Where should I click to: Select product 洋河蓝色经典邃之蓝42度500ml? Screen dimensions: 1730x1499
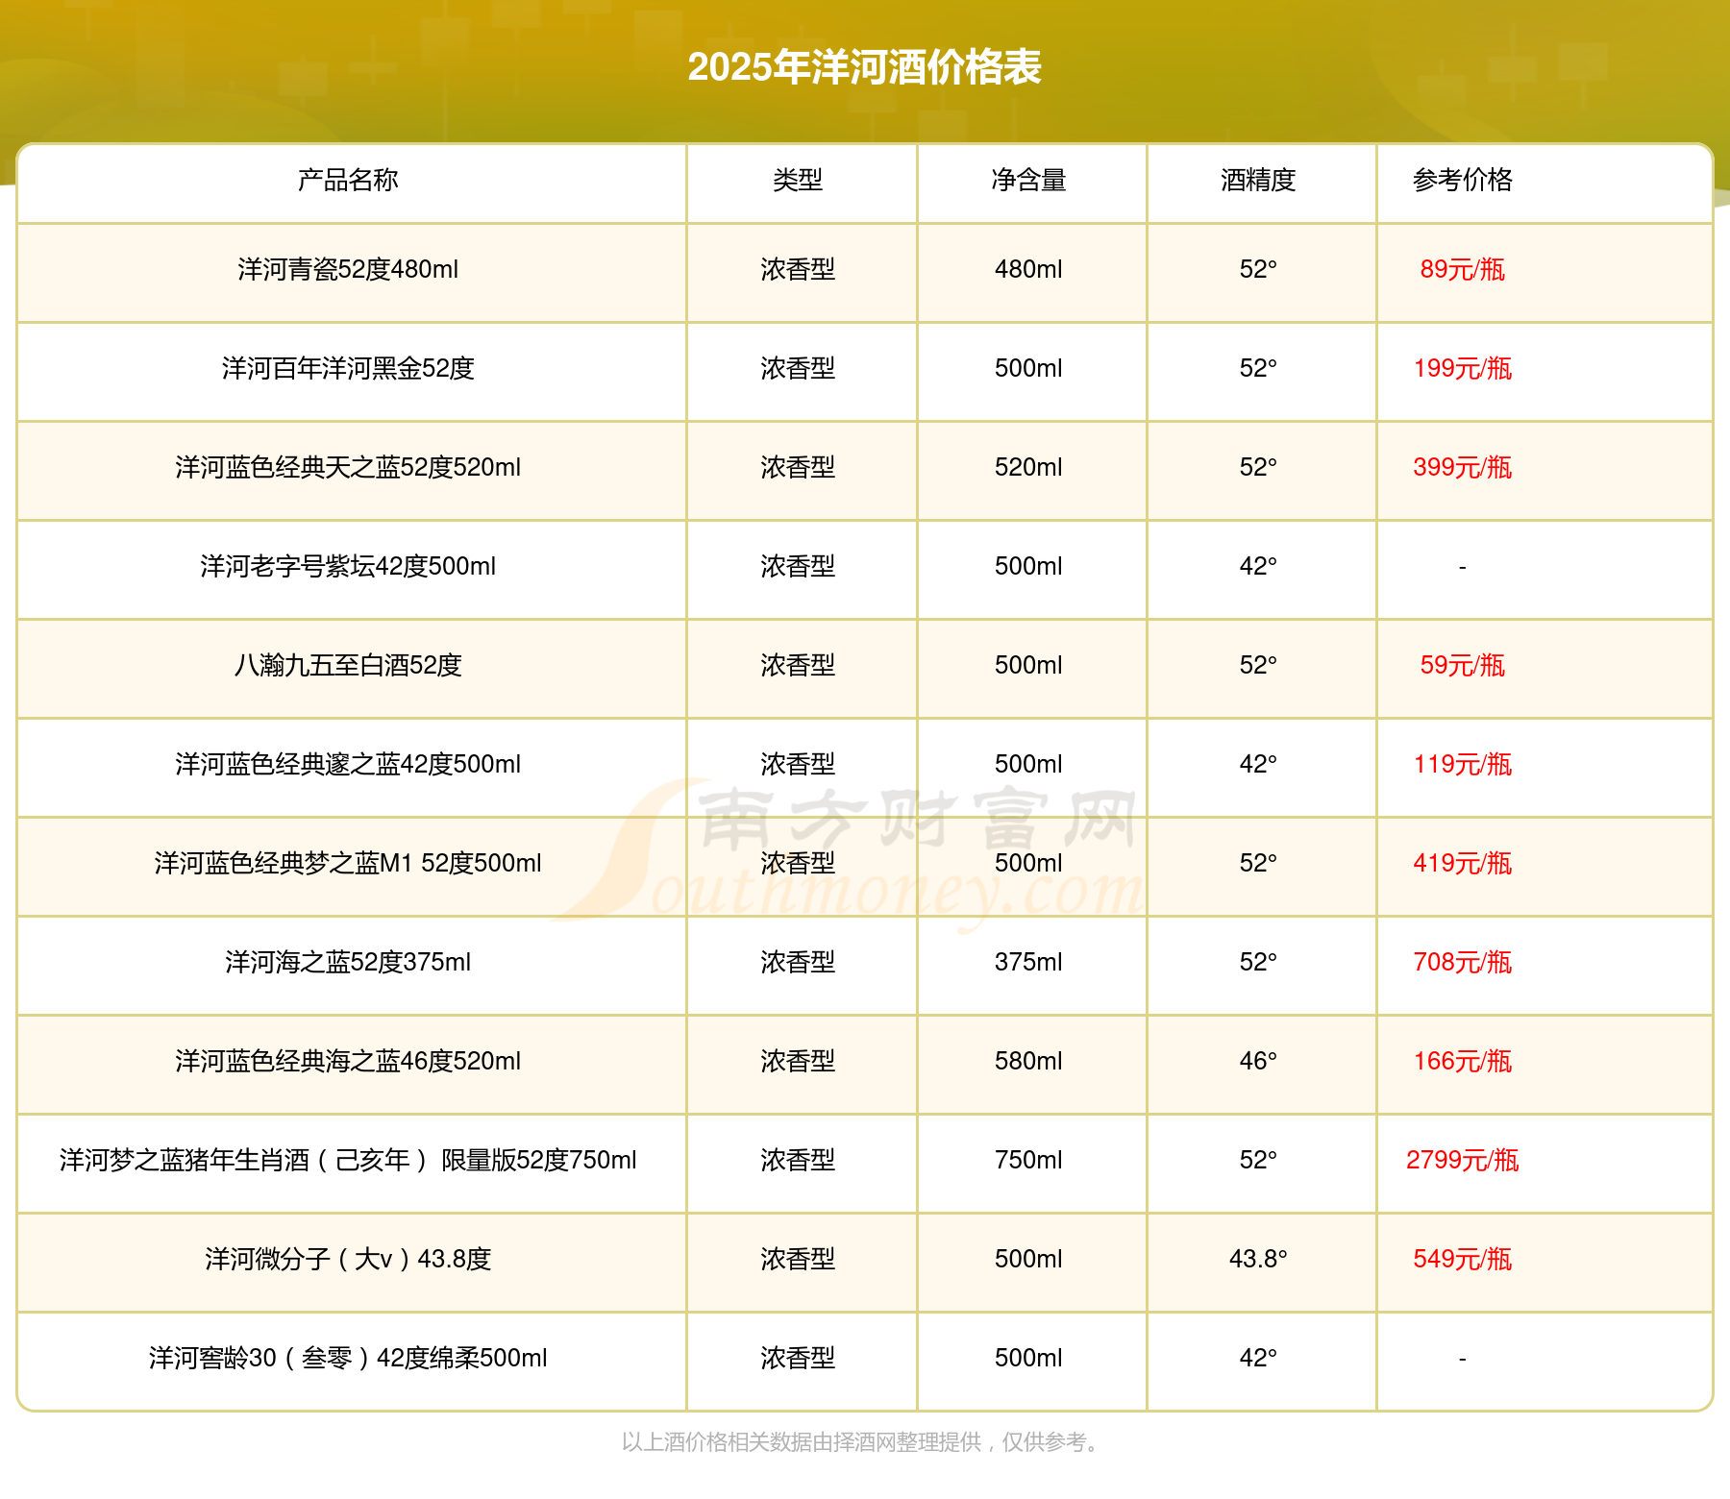(348, 764)
